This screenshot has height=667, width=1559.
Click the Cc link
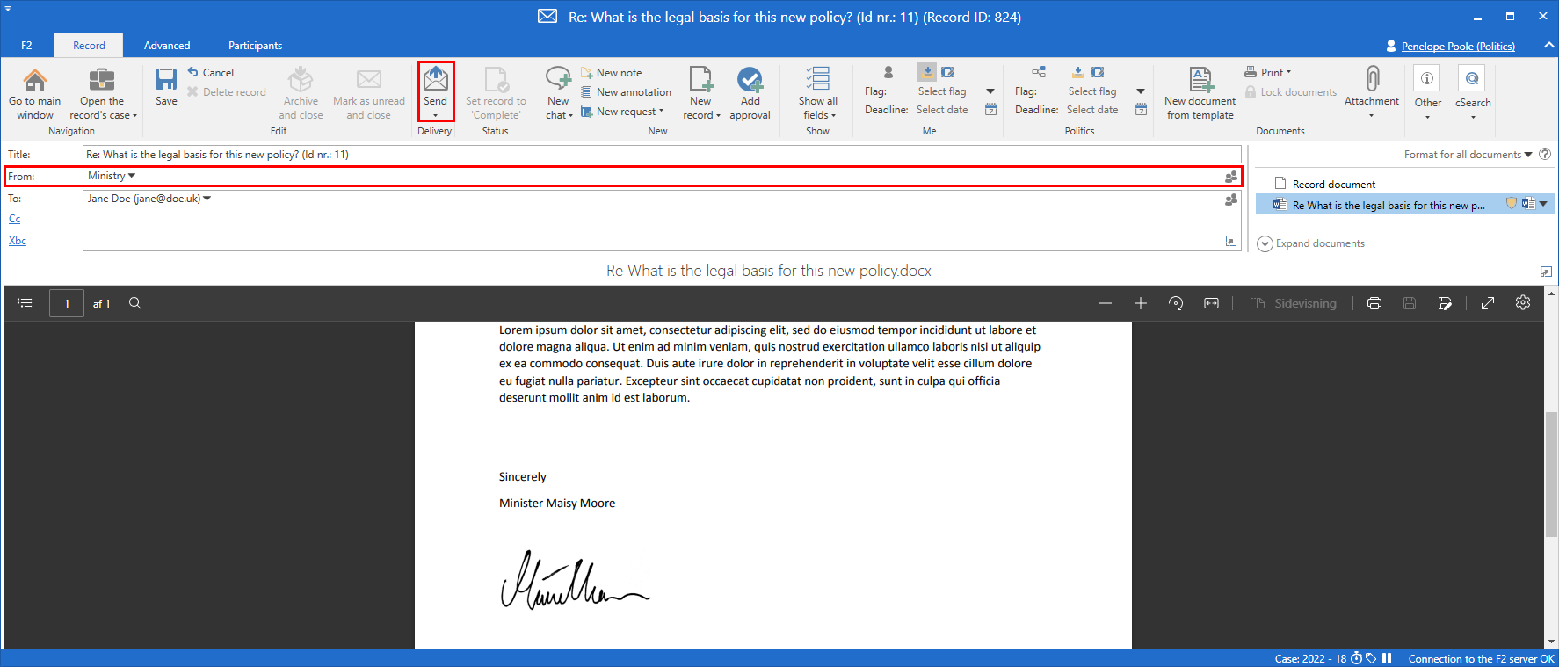[15, 219]
